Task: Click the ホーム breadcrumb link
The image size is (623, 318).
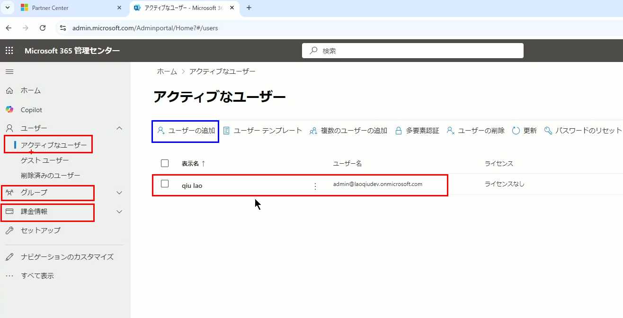Action: [x=167, y=71]
